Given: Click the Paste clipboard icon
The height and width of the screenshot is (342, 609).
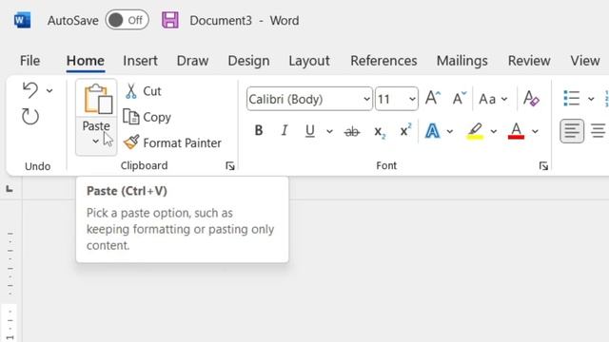Looking at the screenshot, I should point(97,99).
